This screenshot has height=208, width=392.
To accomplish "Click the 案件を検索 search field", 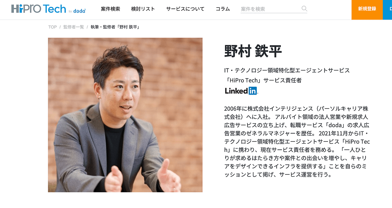I will [274, 9].
